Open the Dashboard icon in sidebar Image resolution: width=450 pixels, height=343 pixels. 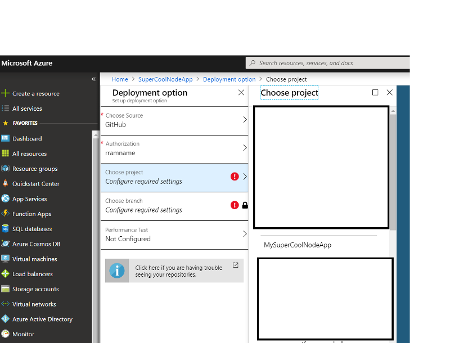tap(5, 138)
